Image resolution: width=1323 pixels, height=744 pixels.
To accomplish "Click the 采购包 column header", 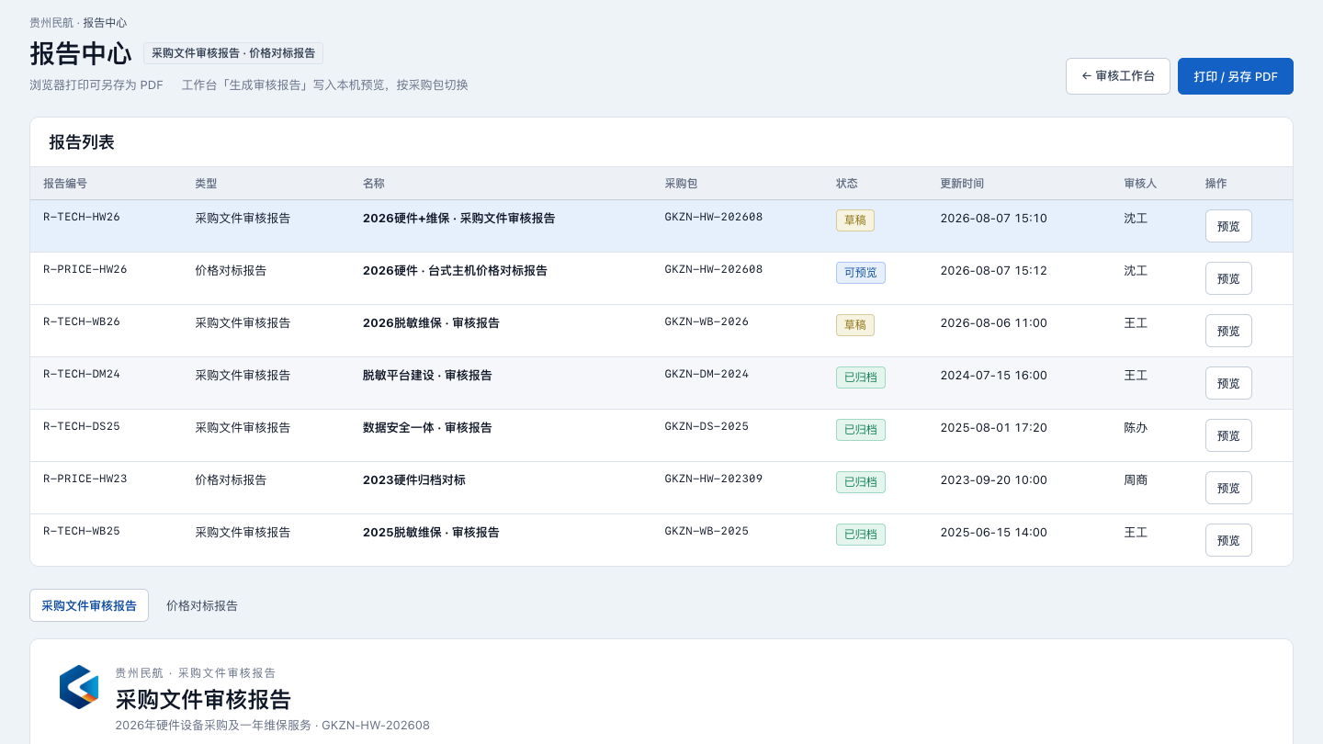I will [681, 184].
